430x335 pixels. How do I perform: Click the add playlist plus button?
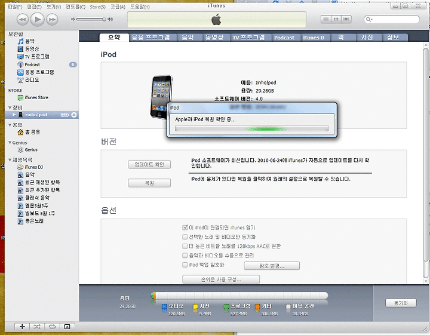tap(22, 327)
